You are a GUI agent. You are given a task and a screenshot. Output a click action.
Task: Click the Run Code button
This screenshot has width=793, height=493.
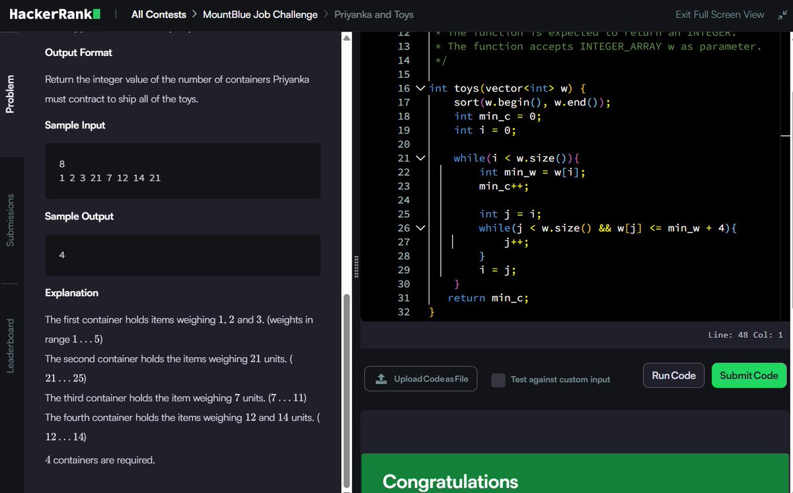pyautogui.click(x=673, y=376)
